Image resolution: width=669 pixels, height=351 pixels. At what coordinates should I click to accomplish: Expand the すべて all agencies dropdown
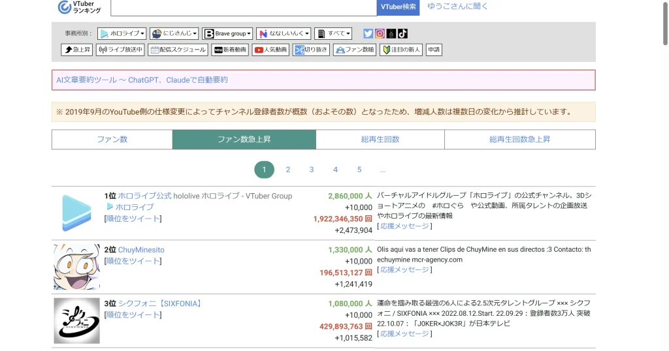tap(333, 34)
